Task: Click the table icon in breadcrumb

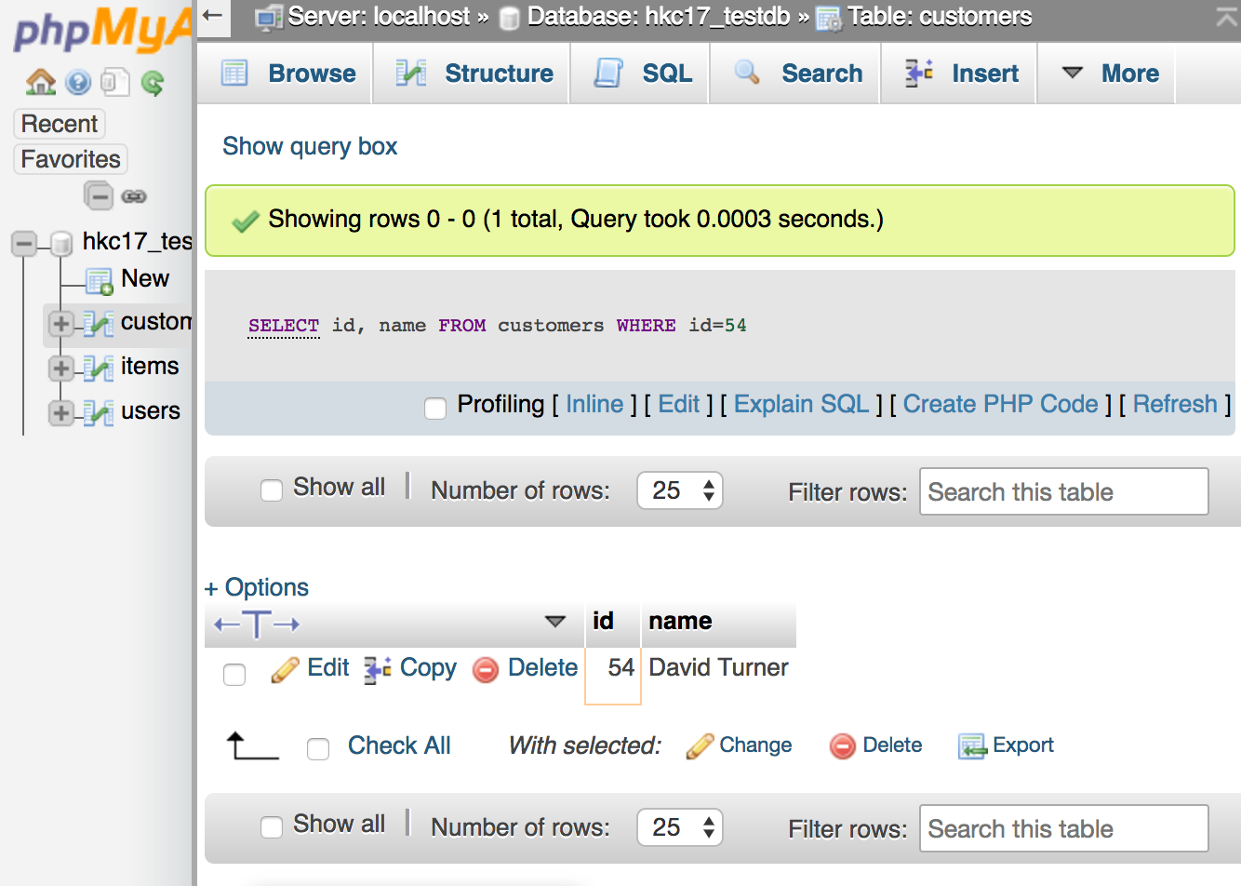Action: click(x=828, y=18)
